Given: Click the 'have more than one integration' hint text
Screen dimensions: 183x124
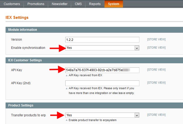Looking at the screenshot, I should click(102, 93).
